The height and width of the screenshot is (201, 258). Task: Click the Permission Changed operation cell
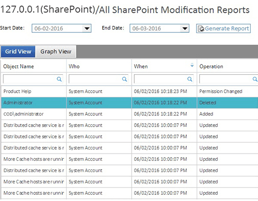tap(228, 91)
